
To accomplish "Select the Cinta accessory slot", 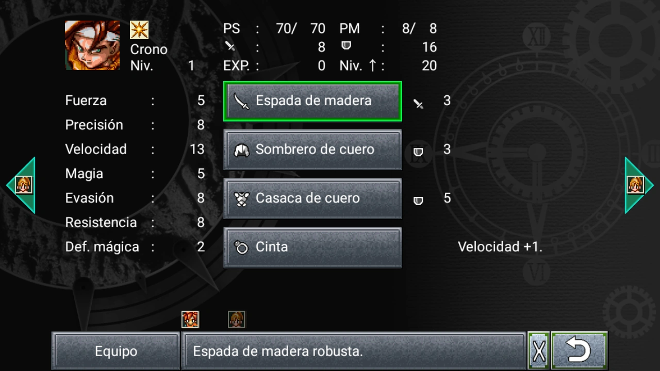I will click(x=312, y=247).
